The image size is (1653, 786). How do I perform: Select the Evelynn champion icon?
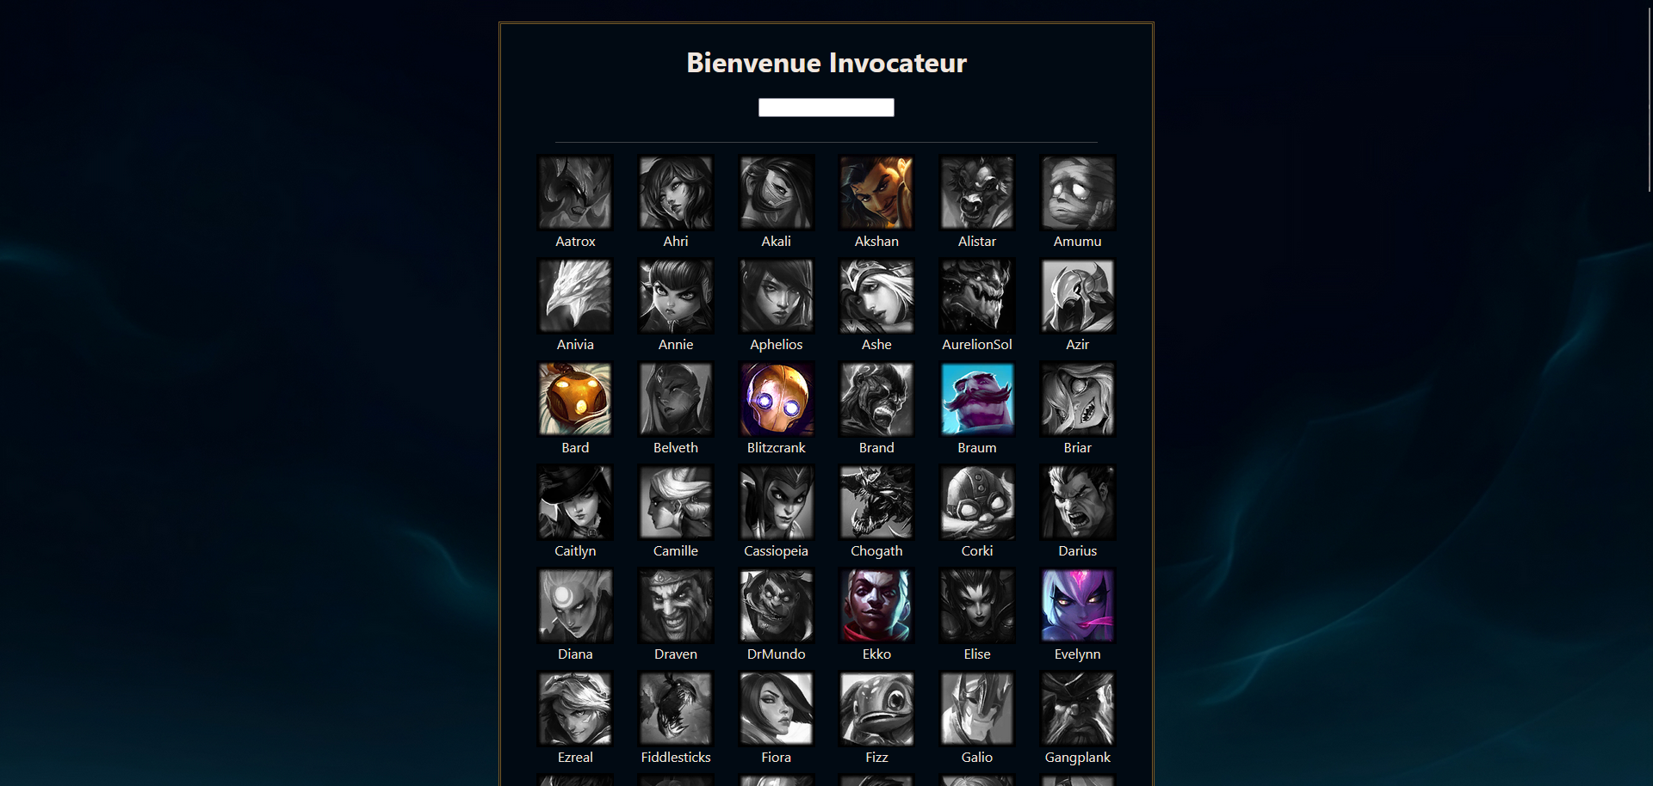(1077, 605)
